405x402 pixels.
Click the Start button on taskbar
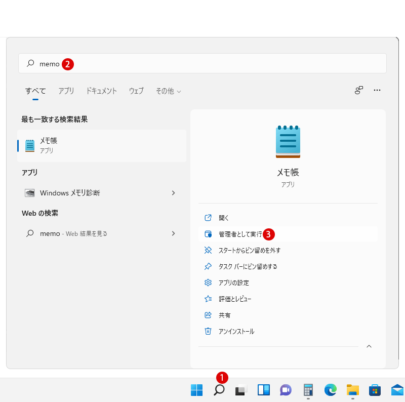point(196,390)
